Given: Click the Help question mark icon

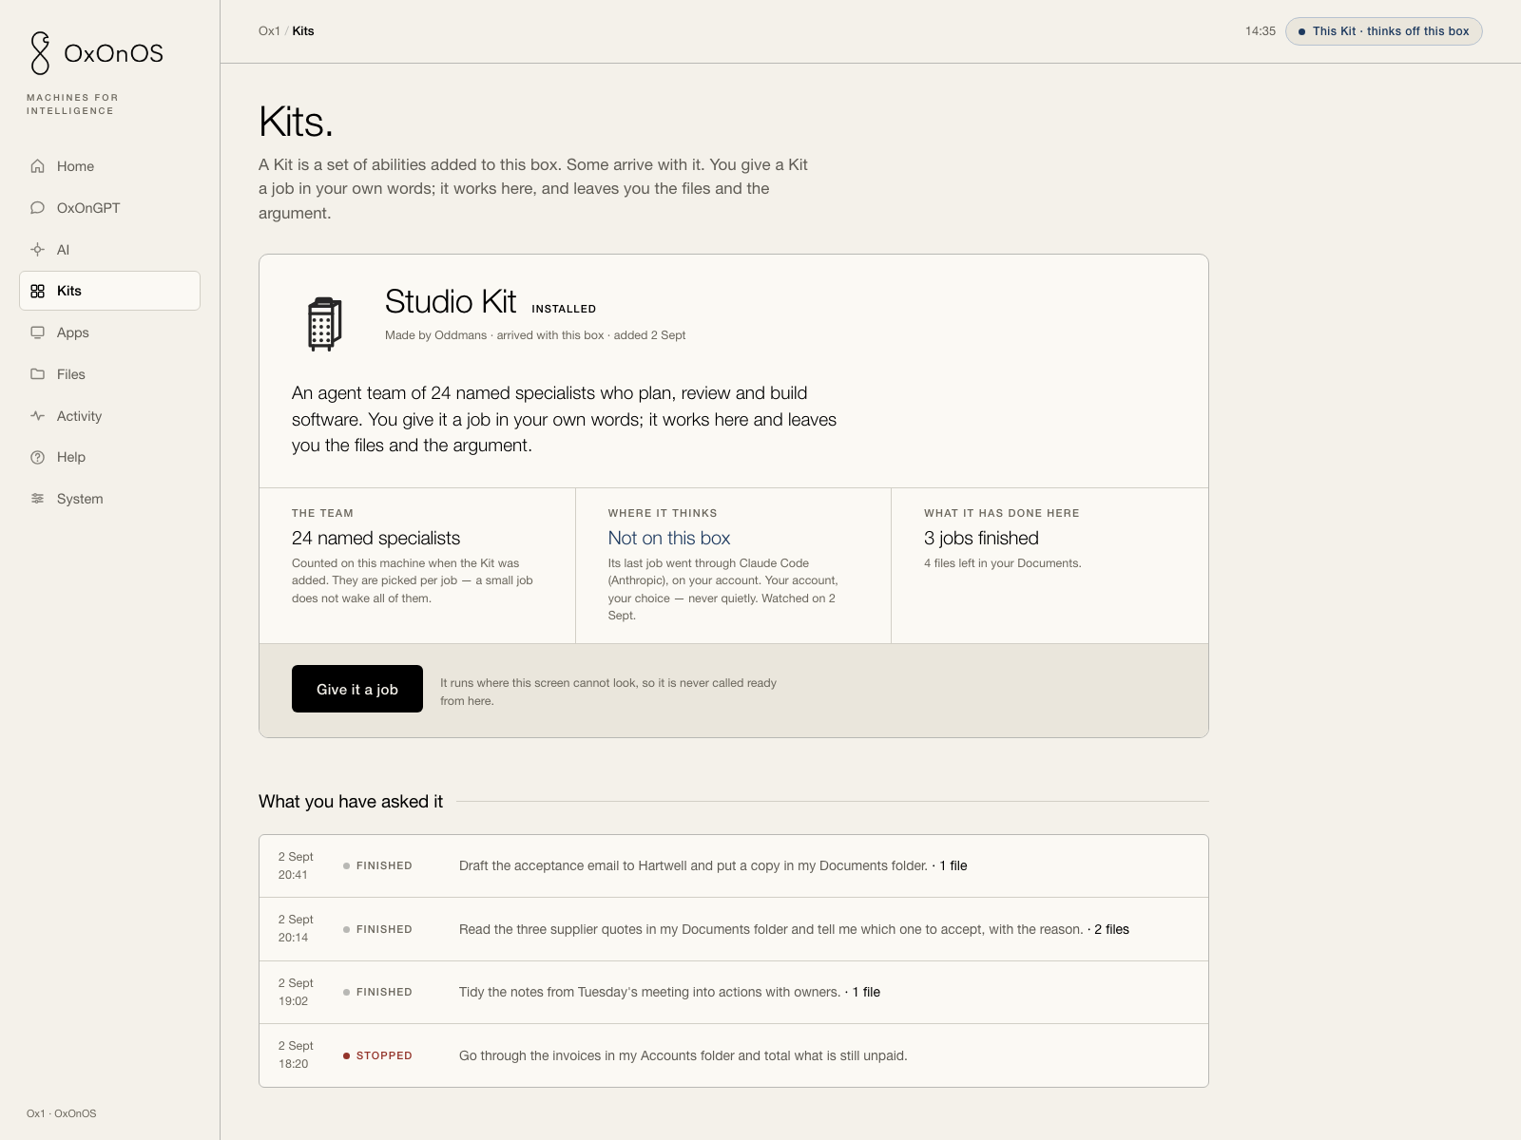Looking at the screenshot, I should tap(38, 457).
